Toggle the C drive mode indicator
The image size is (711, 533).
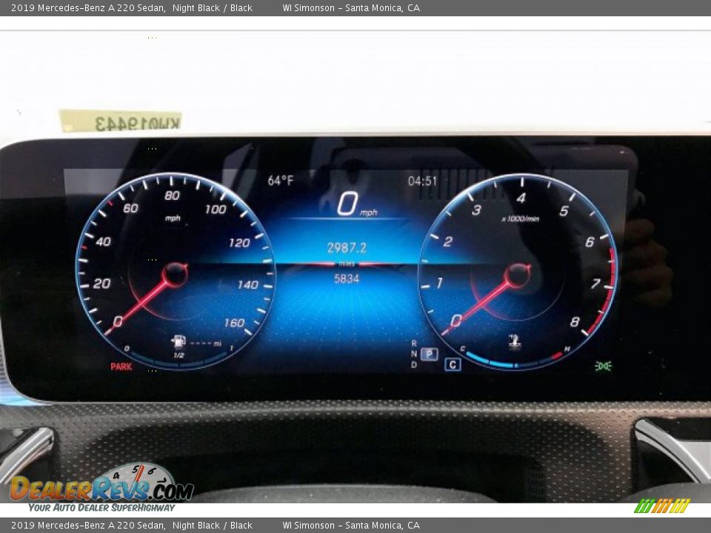click(x=453, y=364)
